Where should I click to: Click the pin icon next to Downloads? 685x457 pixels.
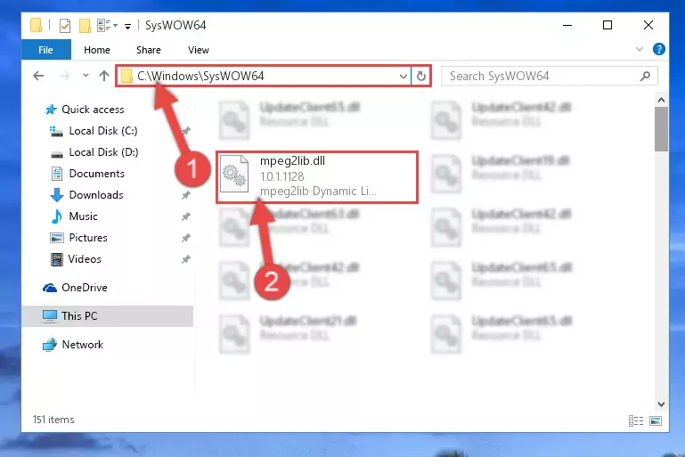[x=186, y=195]
